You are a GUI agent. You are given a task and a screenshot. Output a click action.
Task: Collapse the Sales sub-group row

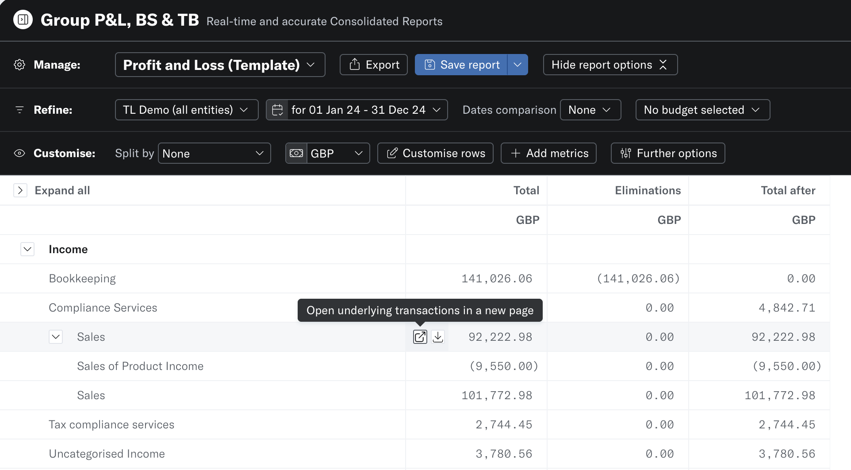coord(56,337)
